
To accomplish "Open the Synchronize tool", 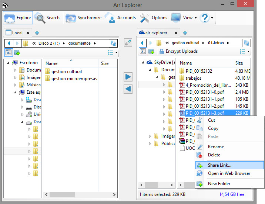I will click(84, 18).
